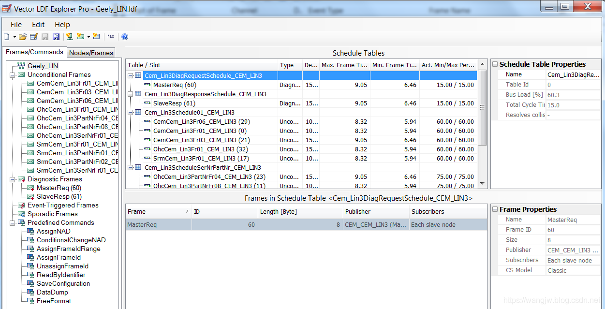The width and height of the screenshot is (605, 309).
Task: Click the ReadByIdentifier command icon
Action: [30, 275]
